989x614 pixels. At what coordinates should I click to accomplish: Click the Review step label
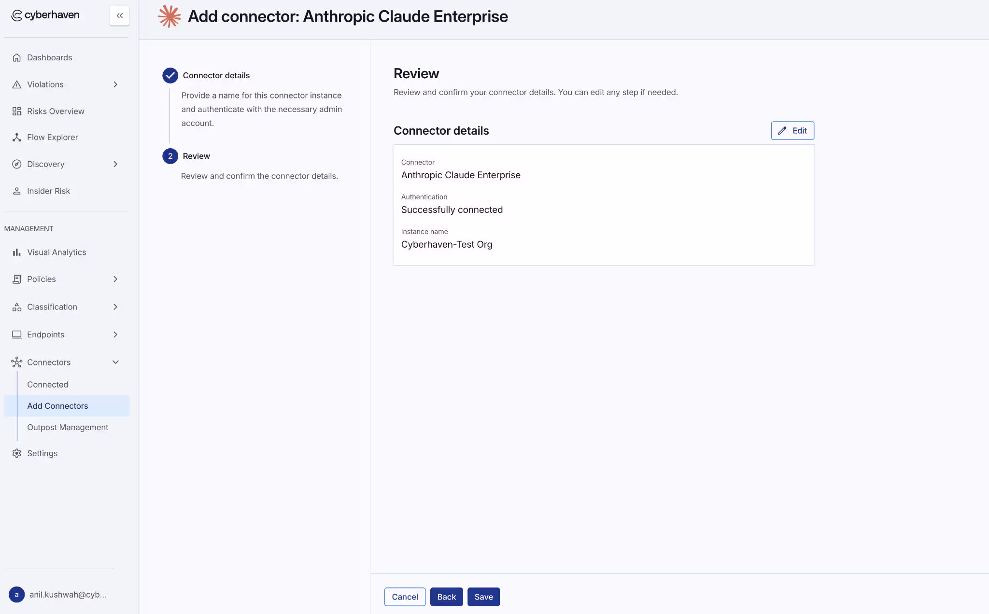(x=197, y=156)
